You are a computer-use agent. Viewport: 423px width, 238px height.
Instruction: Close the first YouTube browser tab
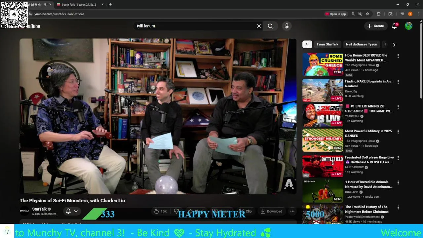tap(50, 5)
